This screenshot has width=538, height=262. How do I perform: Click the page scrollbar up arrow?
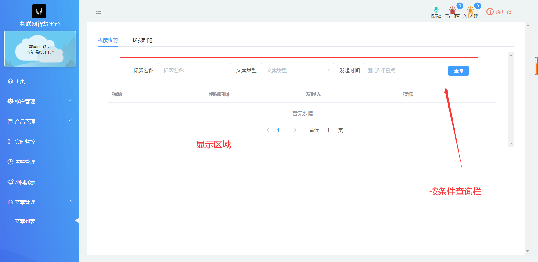(528, 25)
